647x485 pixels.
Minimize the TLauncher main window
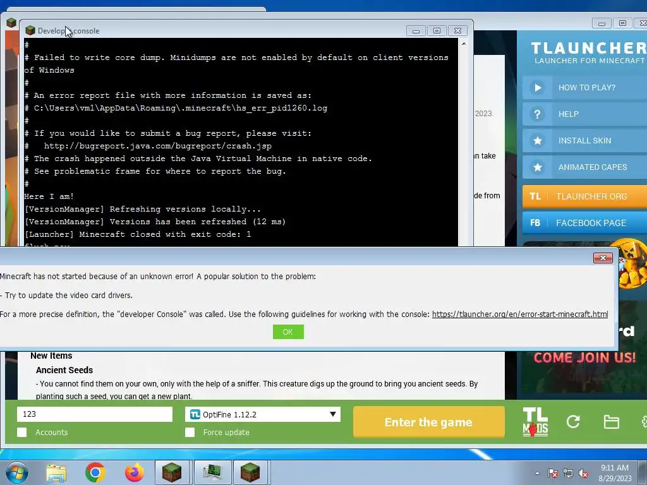click(602, 23)
